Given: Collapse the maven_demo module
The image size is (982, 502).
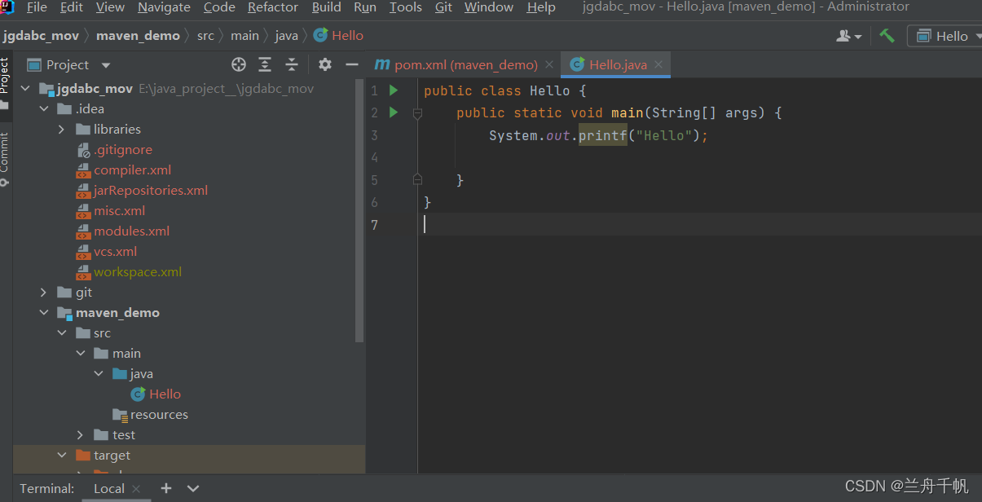Looking at the screenshot, I should click(43, 313).
